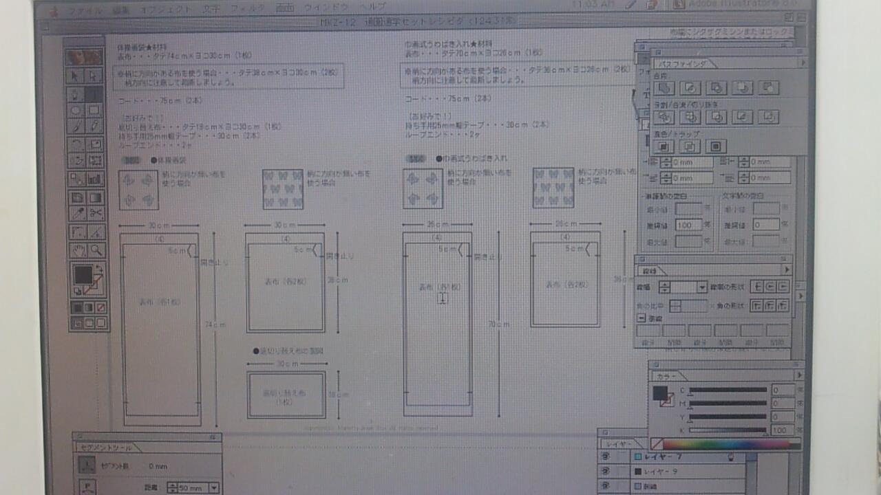
Task: Select the Eyedropper tool
Action: [76, 214]
